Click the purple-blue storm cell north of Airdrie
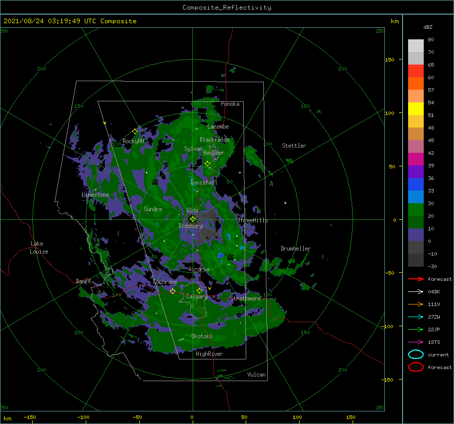This screenshot has width=454, height=424. (x=220, y=255)
